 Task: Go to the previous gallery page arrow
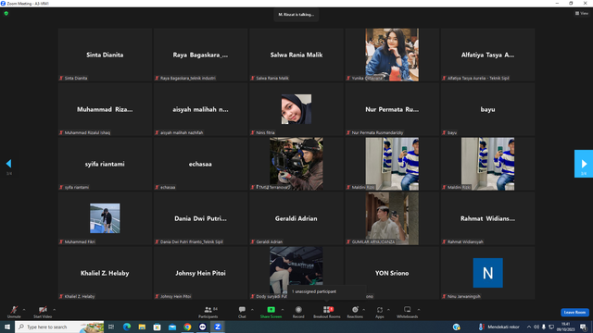click(x=8, y=164)
